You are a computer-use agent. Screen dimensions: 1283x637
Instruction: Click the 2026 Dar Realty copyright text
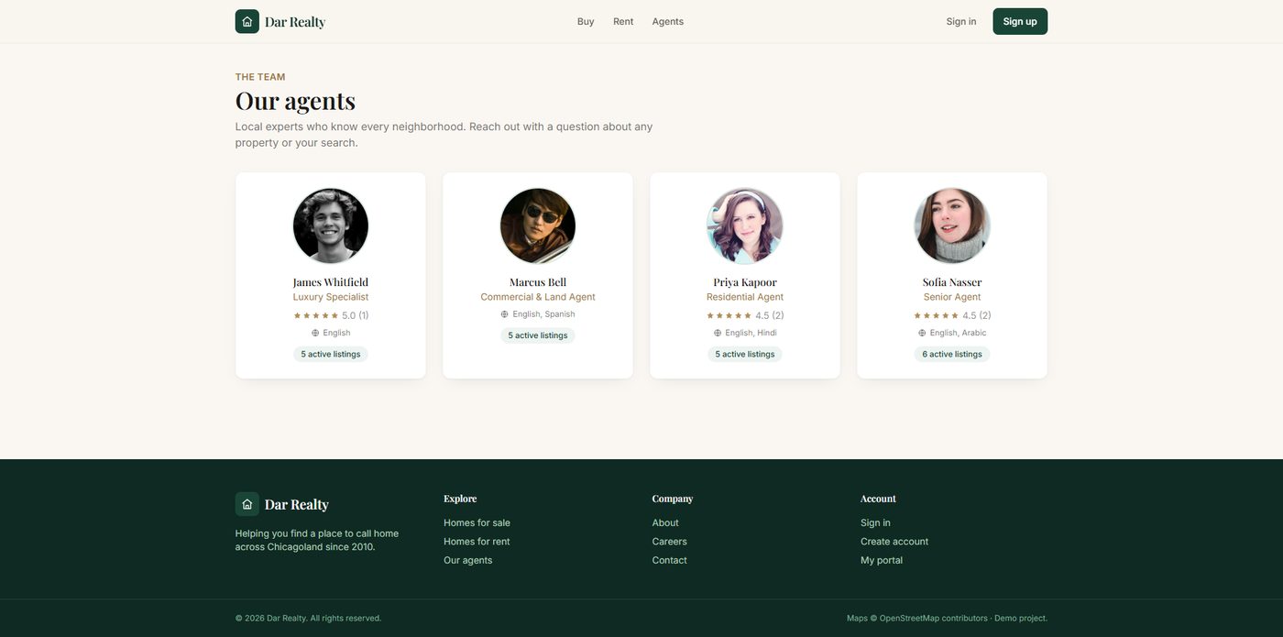(308, 618)
